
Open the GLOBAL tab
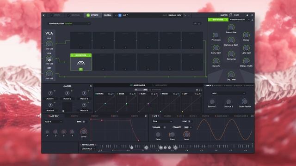(x=108, y=15)
